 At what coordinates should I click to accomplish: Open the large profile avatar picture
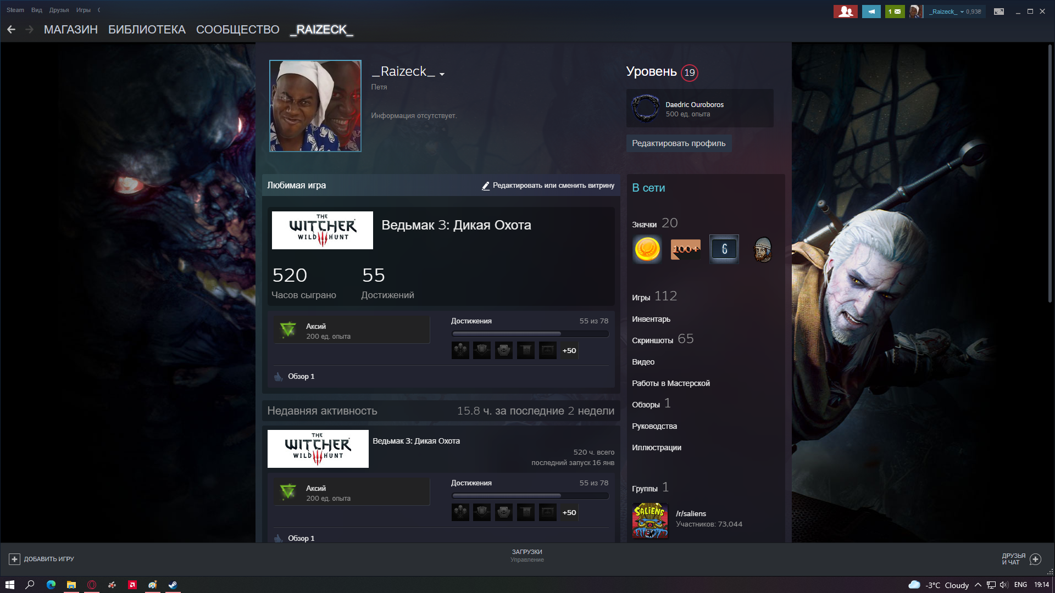coord(315,106)
